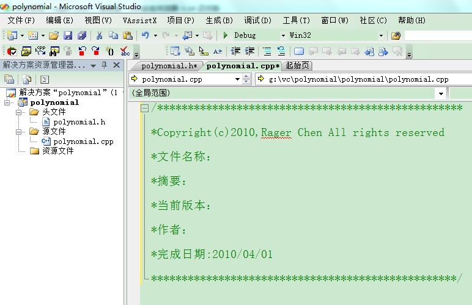The width and height of the screenshot is (472, 305).
Task: Open the 视图(V) view menu
Action: pos(98,20)
